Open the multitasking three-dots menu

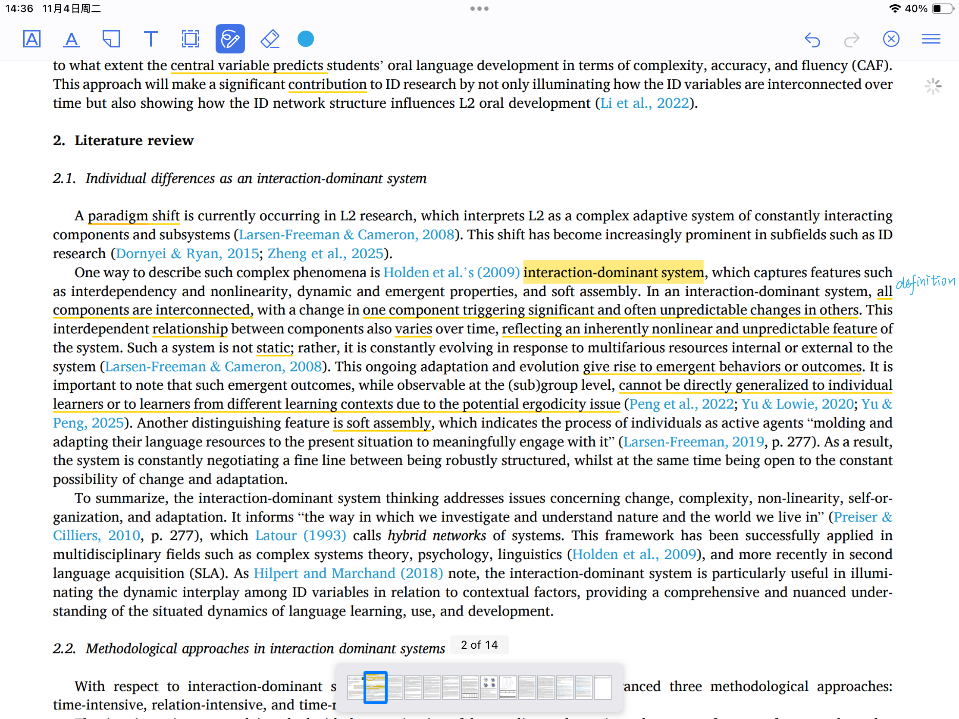[x=479, y=9]
